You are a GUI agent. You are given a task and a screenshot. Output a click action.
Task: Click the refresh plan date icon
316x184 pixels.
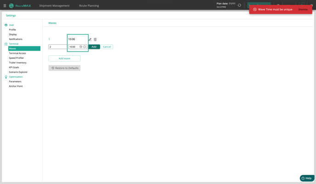[239, 6]
